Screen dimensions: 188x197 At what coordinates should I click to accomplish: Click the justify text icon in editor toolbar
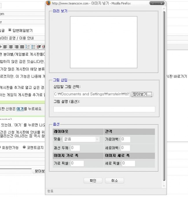22,47
